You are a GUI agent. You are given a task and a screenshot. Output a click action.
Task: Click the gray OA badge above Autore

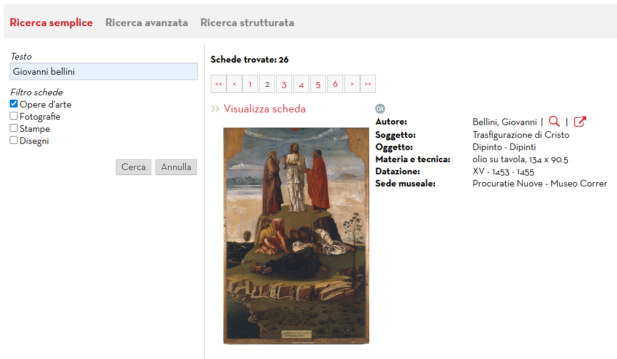click(380, 108)
